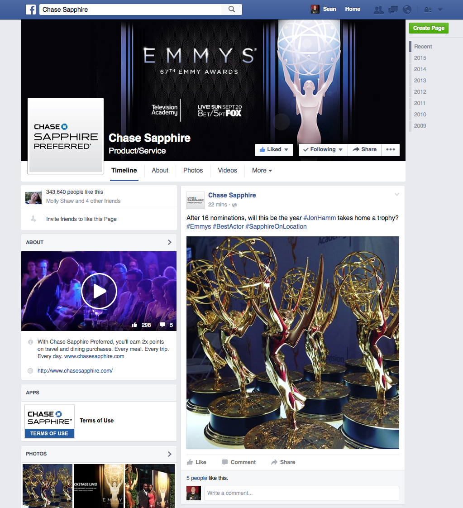The width and height of the screenshot is (463, 508).
Task: Click the post Share arrow button
Action: click(283, 462)
